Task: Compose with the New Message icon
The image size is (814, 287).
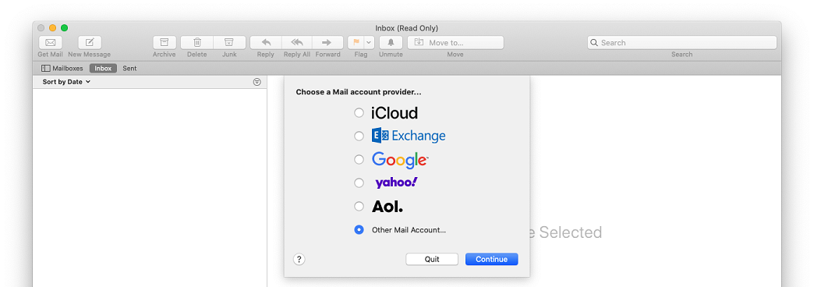Action: (90, 43)
